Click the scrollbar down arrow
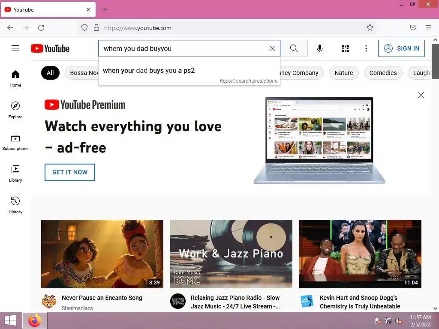This screenshot has width=439, height=329. (x=436, y=308)
